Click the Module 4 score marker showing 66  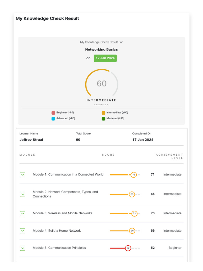[x=132, y=231]
